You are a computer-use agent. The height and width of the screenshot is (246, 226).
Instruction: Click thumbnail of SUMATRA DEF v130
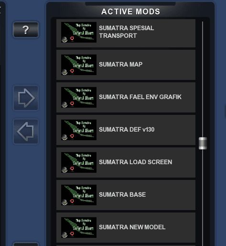point(79,130)
